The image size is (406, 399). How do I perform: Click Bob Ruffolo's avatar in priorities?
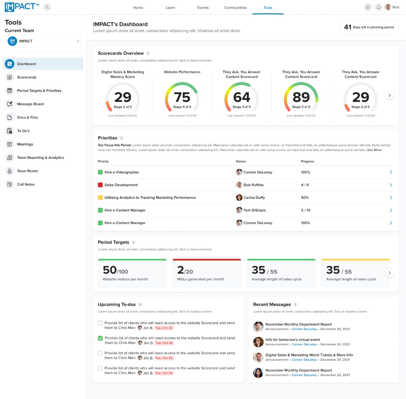239,185
